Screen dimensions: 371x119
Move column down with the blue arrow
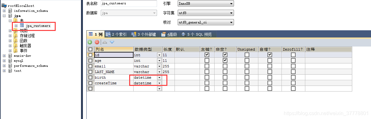(x=112, y=42)
